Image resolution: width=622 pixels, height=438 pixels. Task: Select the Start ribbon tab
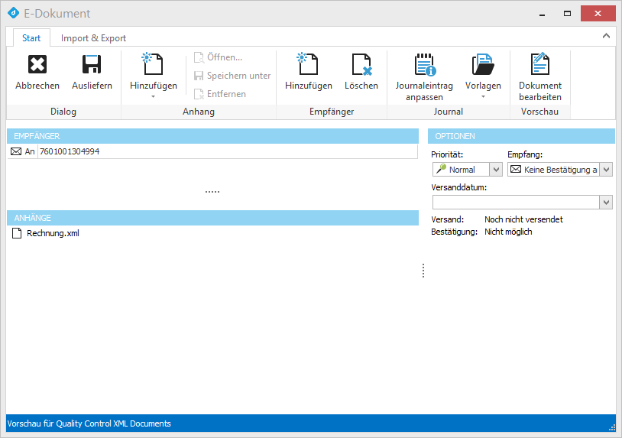point(31,38)
